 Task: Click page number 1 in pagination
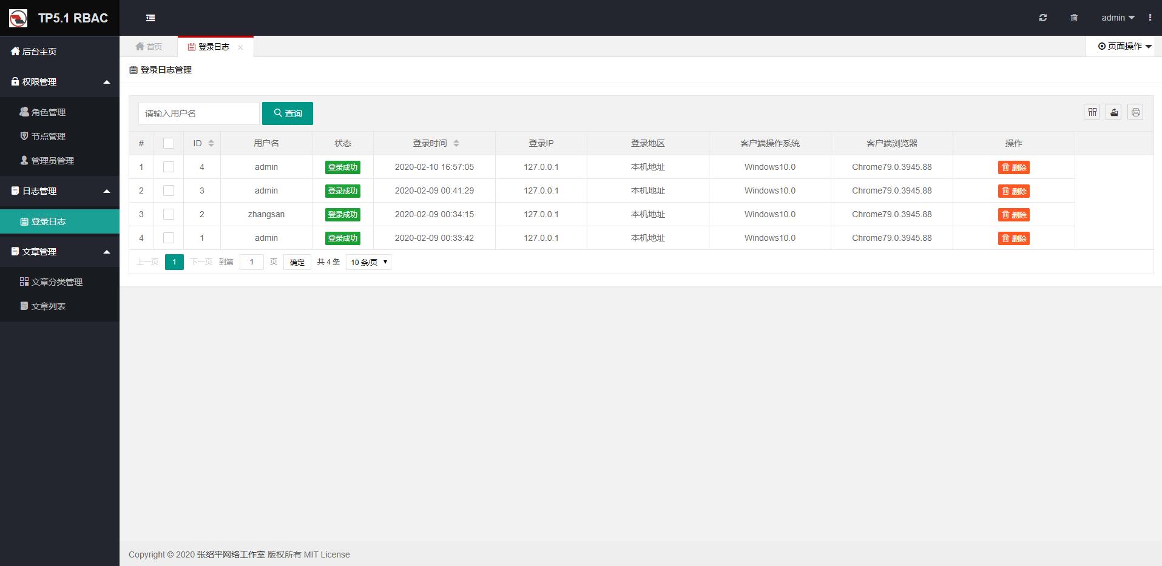tap(174, 262)
